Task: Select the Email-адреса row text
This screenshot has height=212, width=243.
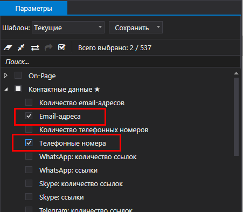Action: (60, 117)
